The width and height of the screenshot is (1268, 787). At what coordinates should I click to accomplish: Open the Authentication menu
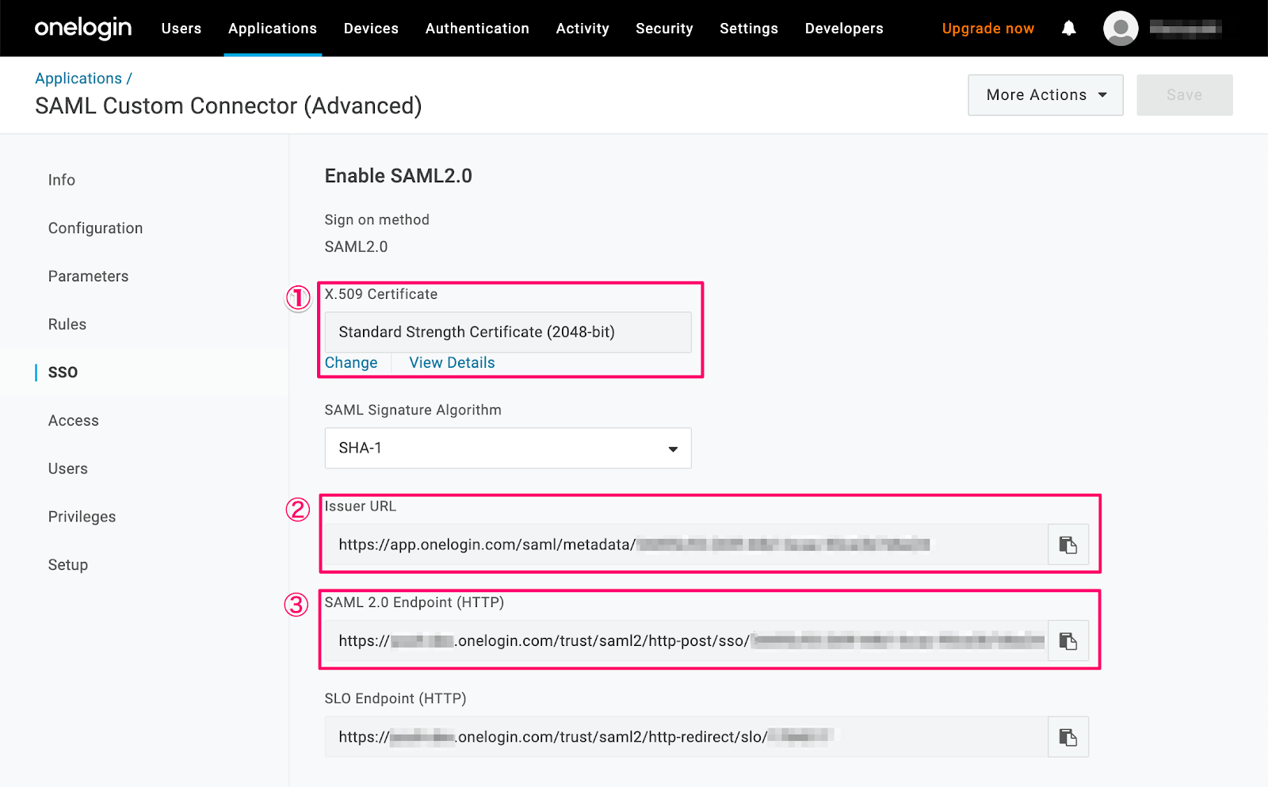click(477, 29)
